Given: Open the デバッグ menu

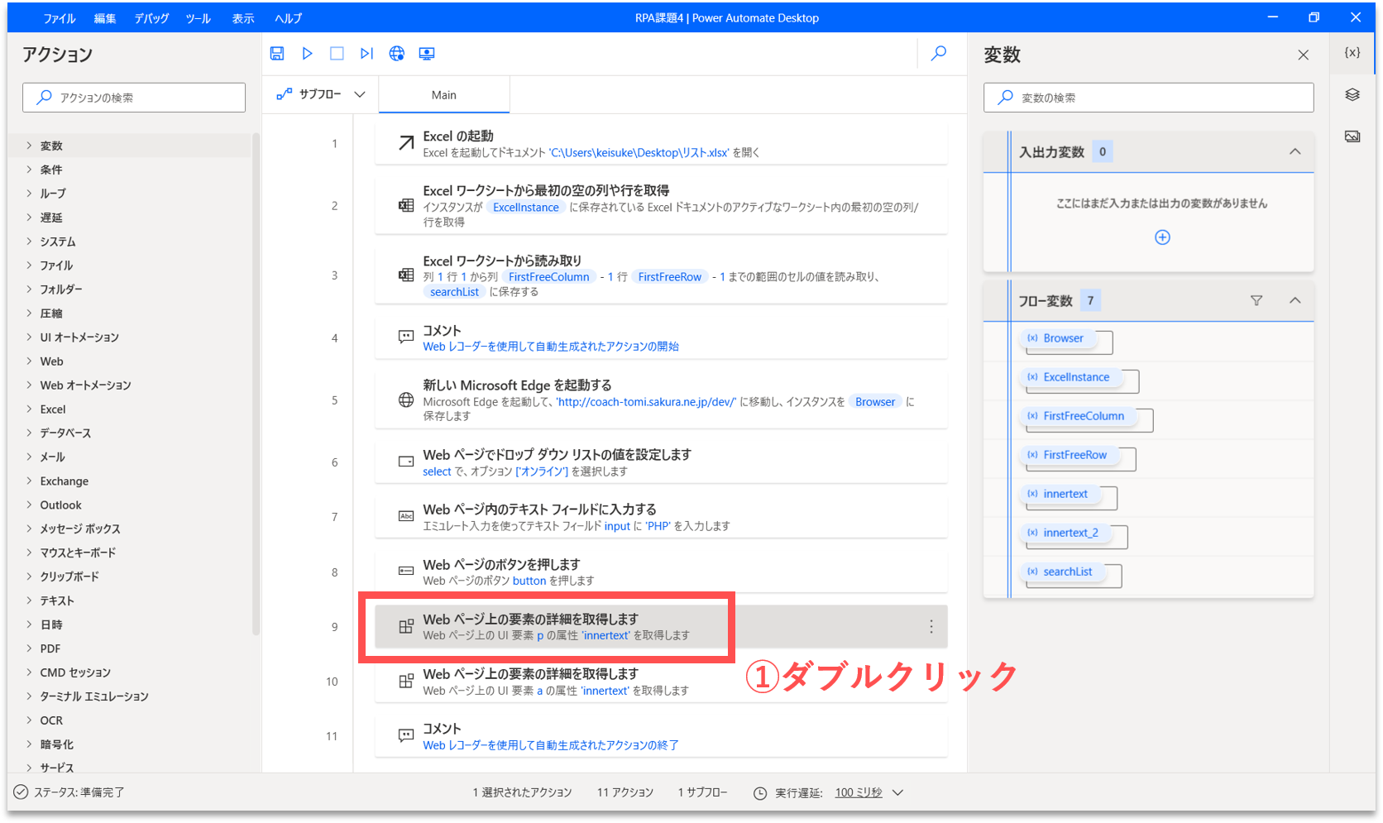Looking at the screenshot, I should 151,18.
